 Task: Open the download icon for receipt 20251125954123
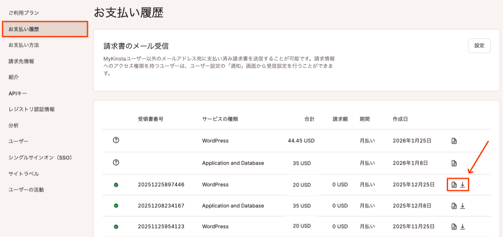coord(462,226)
